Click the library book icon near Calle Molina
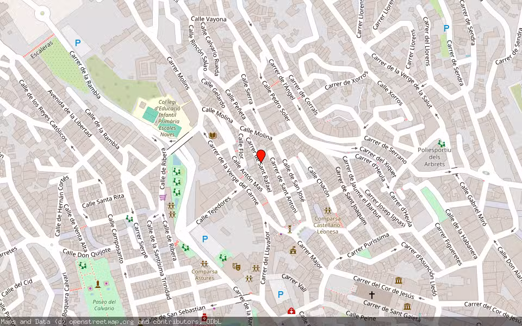Viewport: 522px width, 326px height. [213, 135]
